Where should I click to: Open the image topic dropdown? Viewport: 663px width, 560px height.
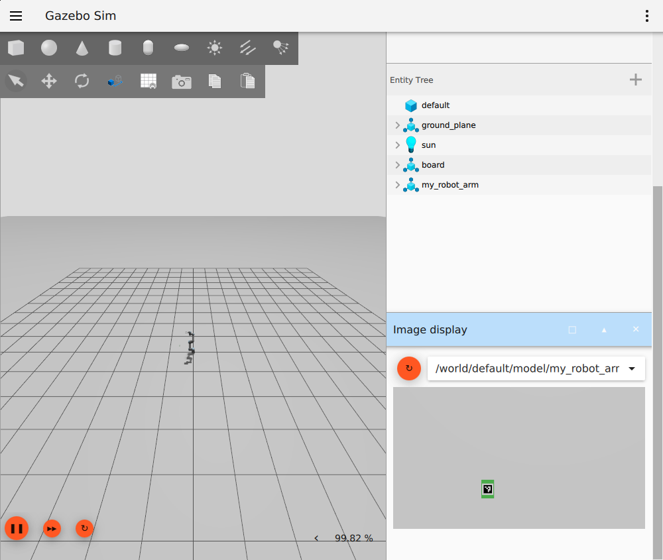click(536, 368)
